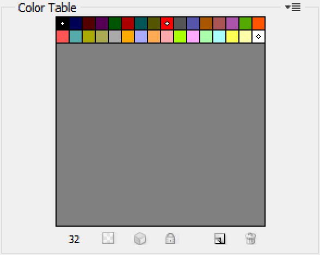
Task: Click the web-safe shift cube icon
Action: click(140, 239)
